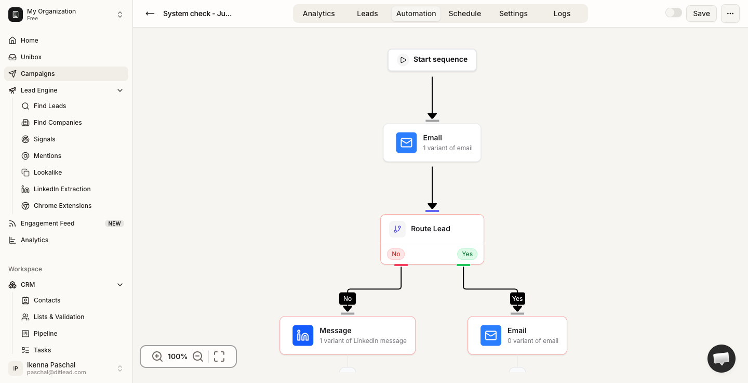The width and height of the screenshot is (748, 383).
Task: Click the zoom out magnifier button
Action: click(x=198, y=356)
